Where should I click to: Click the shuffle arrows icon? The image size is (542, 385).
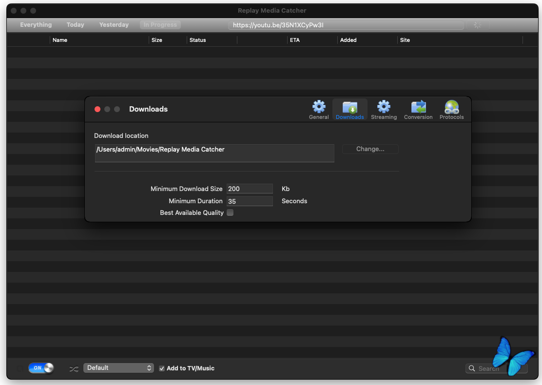click(74, 368)
